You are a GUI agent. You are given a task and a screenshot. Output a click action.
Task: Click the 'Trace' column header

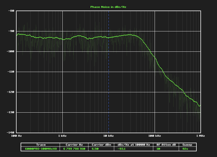click(41, 145)
